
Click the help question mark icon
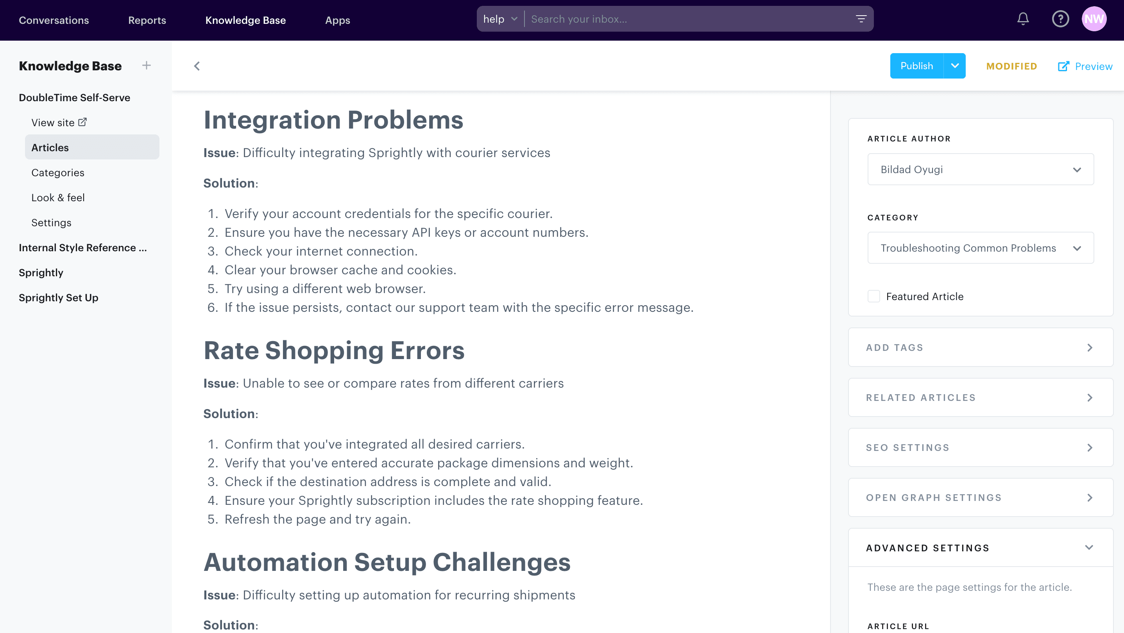coord(1061,19)
